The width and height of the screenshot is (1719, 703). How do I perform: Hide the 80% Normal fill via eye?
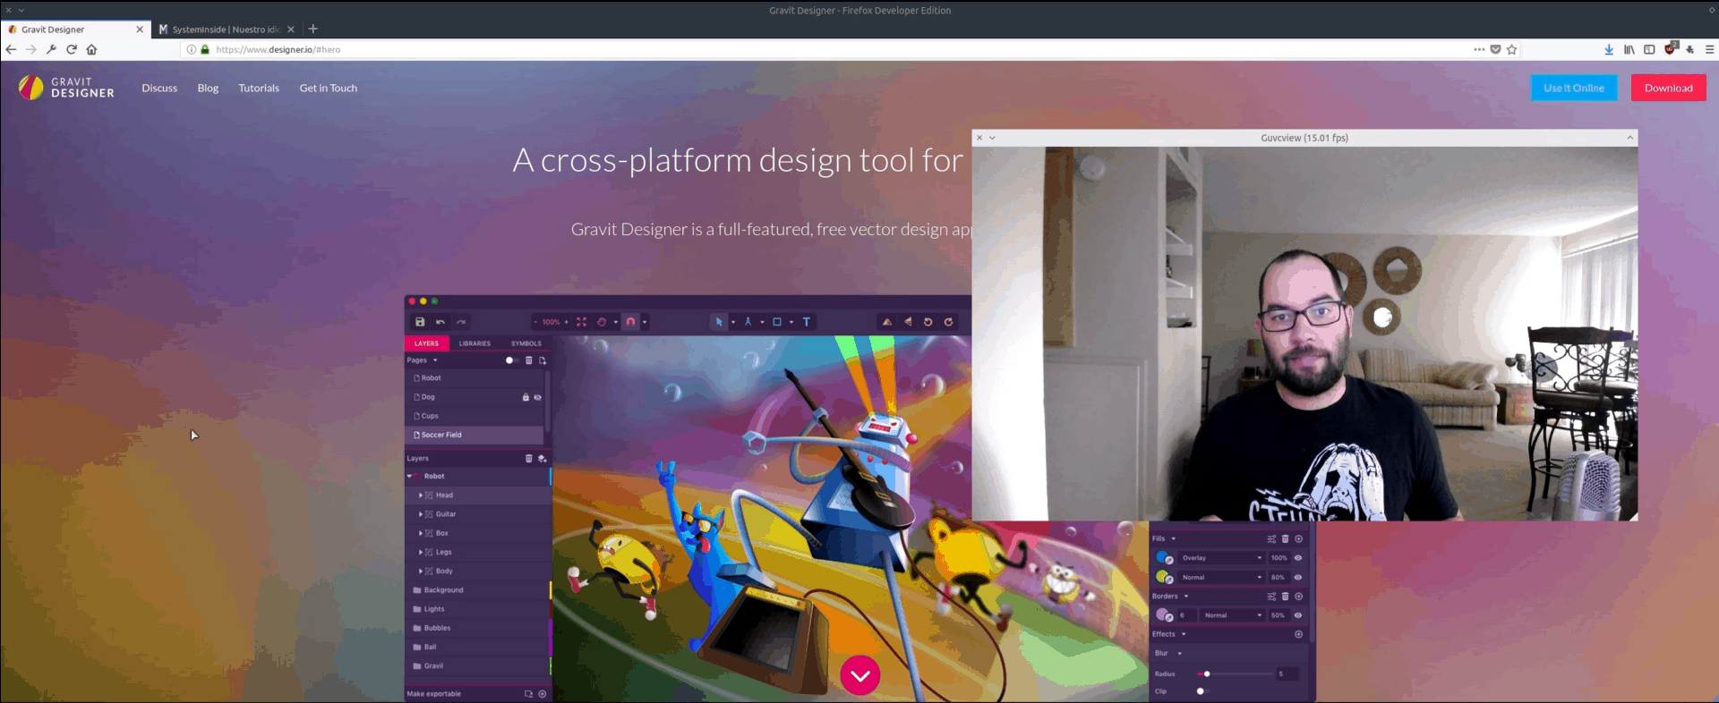[1298, 577]
